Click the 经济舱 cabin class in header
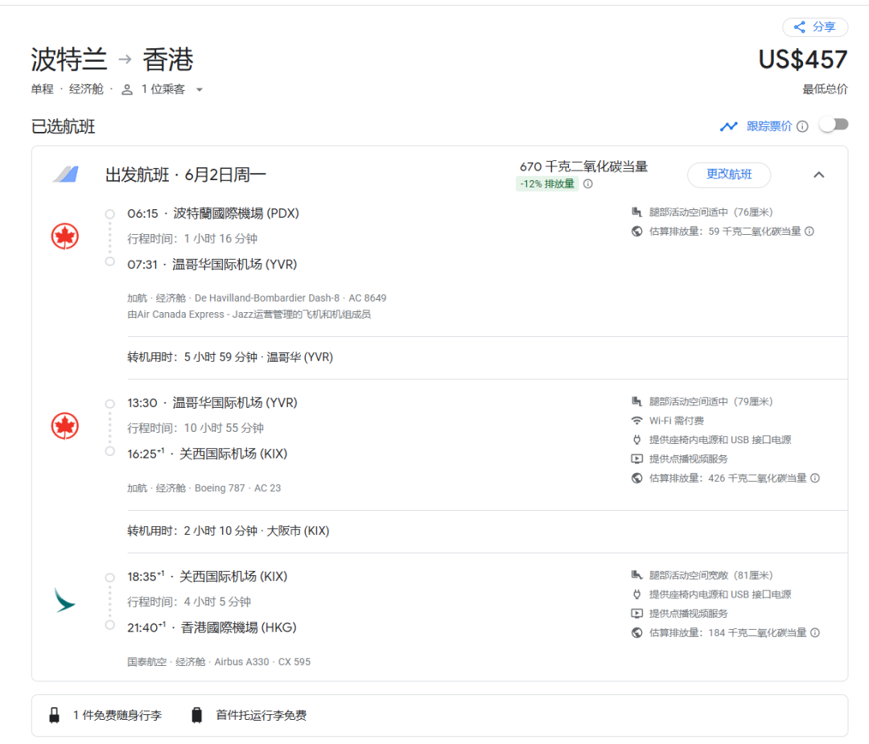Image resolution: width=869 pixels, height=744 pixels. pyautogui.click(x=86, y=89)
